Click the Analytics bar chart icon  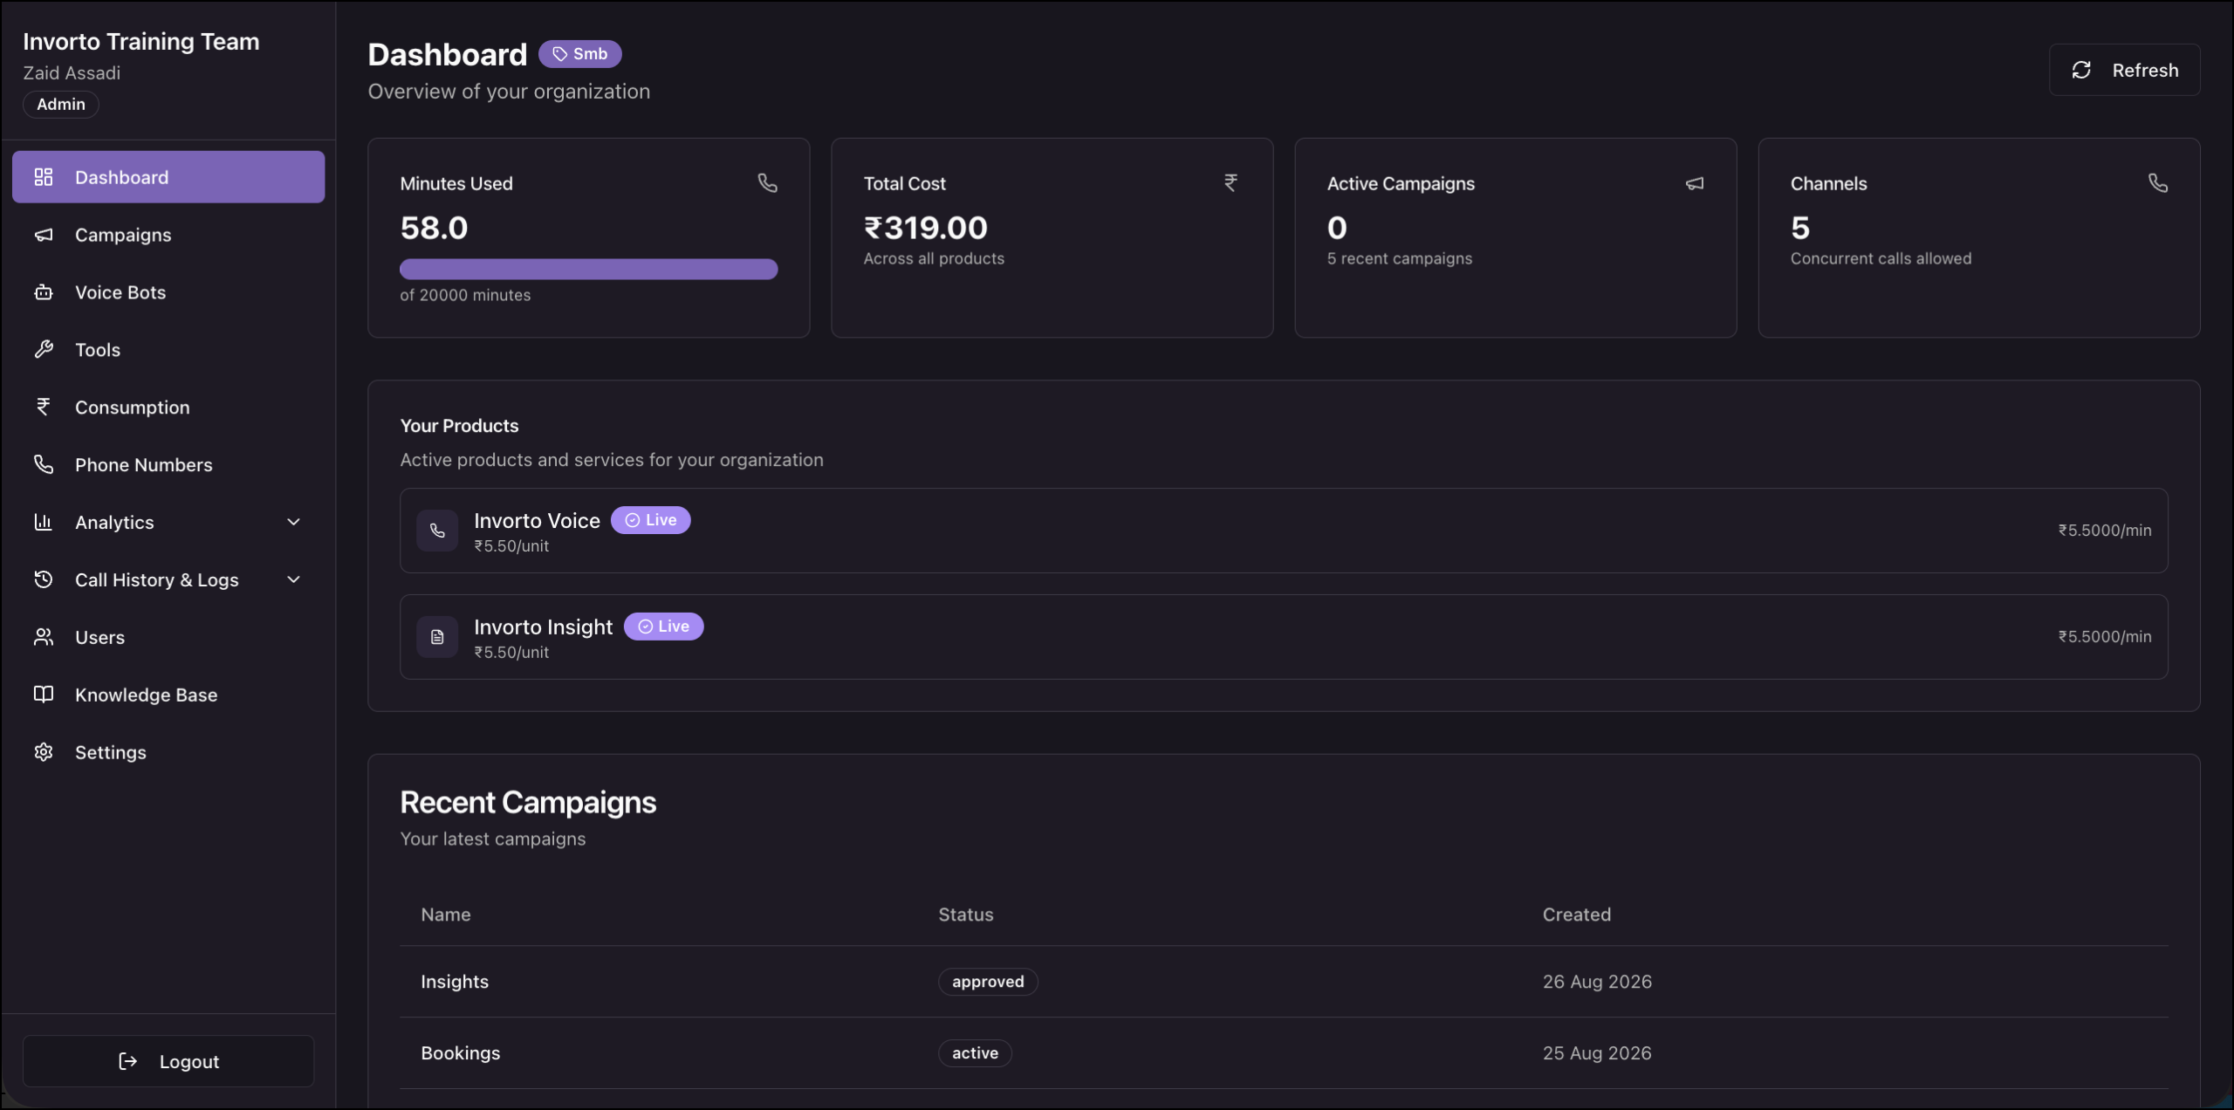tap(44, 522)
